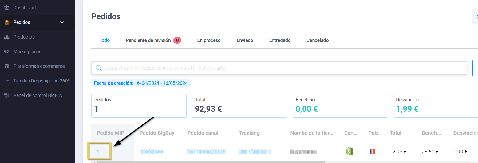
Task: Click the search magnifier icon
Action: (x=98, y=68)
